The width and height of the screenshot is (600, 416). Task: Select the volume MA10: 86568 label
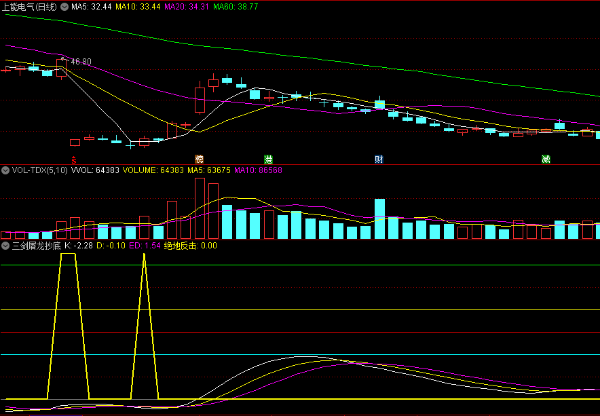pyautogui.click(x=258, y=170)
